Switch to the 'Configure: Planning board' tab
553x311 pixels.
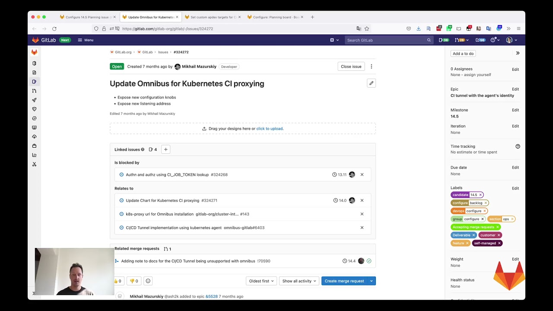[275, 17]
